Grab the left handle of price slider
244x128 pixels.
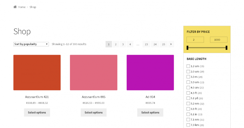pos(187,48)
